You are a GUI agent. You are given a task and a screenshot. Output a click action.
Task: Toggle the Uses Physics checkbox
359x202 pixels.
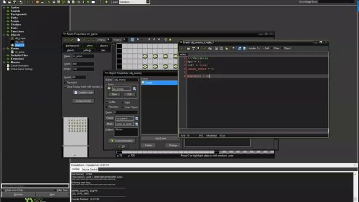pos(123,107)
